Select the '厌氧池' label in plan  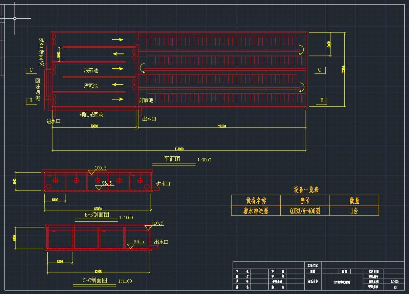91,86
